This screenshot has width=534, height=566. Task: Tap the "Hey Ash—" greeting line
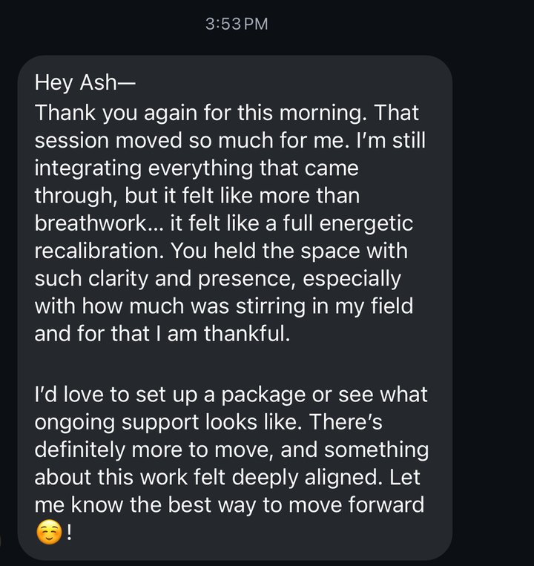pos(85,82)
